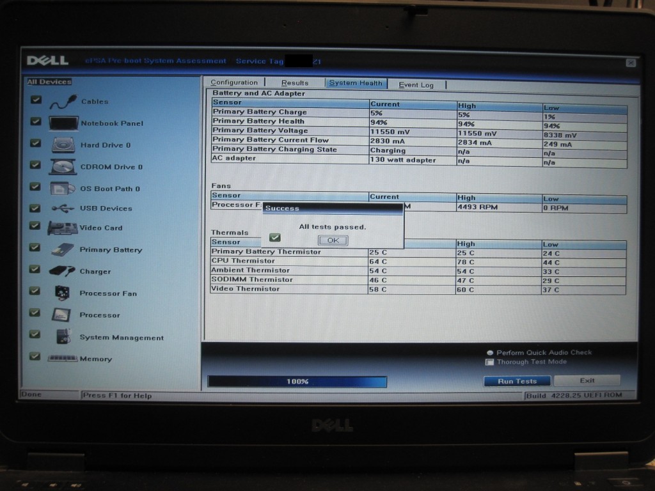Click the Dell logo in header
Viewport: 655px width, 491px height.
tap(47, 61)
